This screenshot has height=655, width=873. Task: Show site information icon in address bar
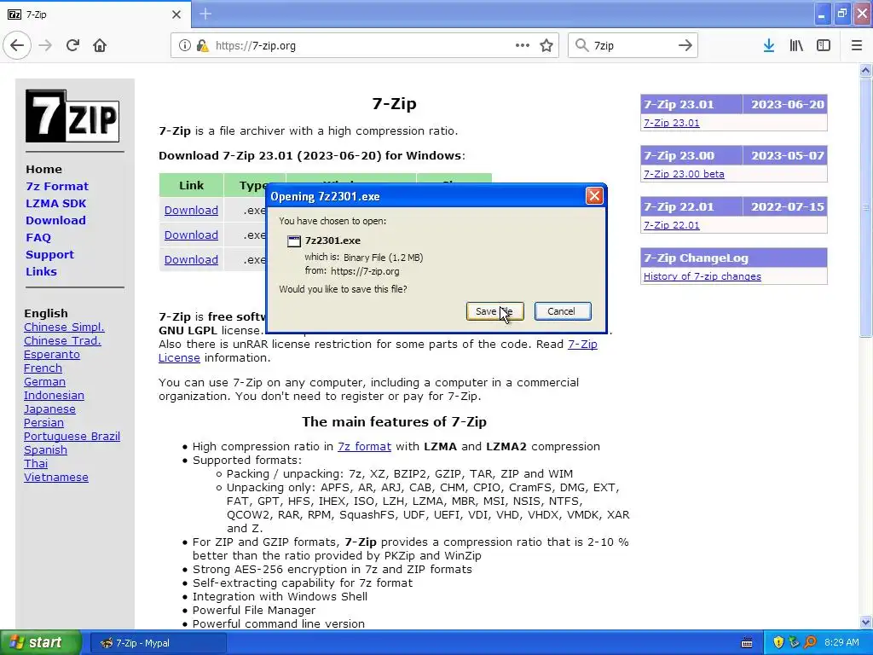pyautogui.click(x=184, y=46)
